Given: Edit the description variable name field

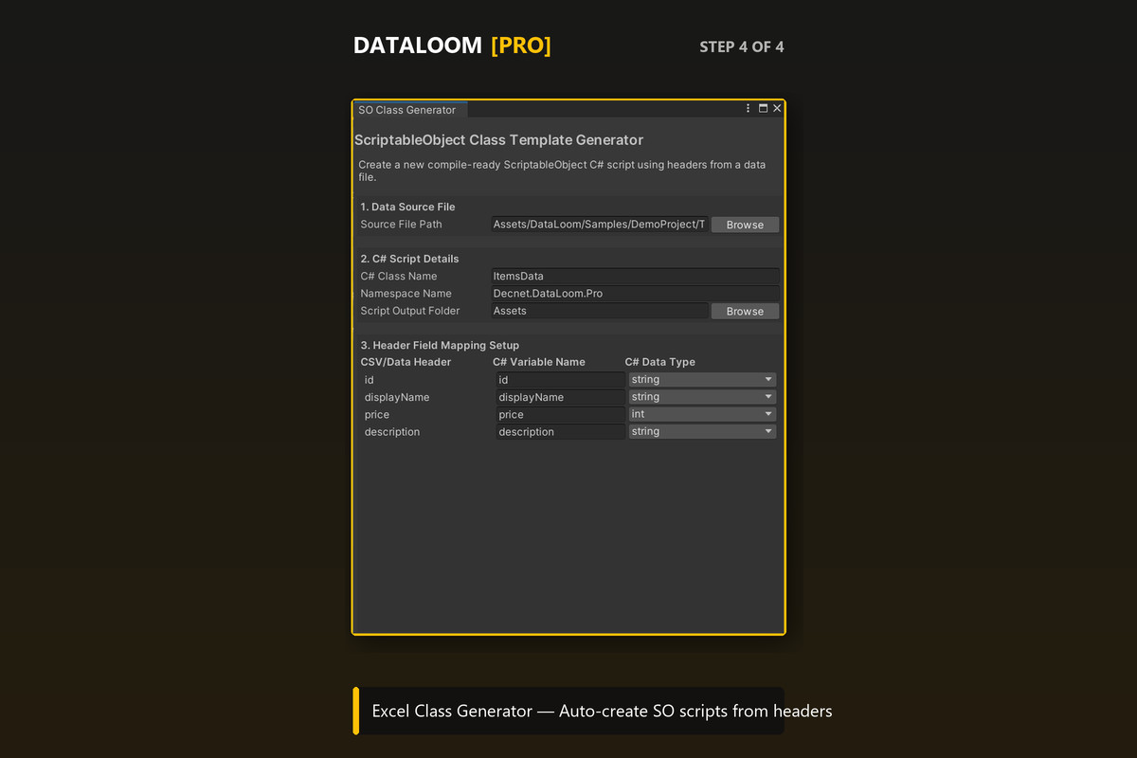Looking at the screenshot, I should pos(560,431).
